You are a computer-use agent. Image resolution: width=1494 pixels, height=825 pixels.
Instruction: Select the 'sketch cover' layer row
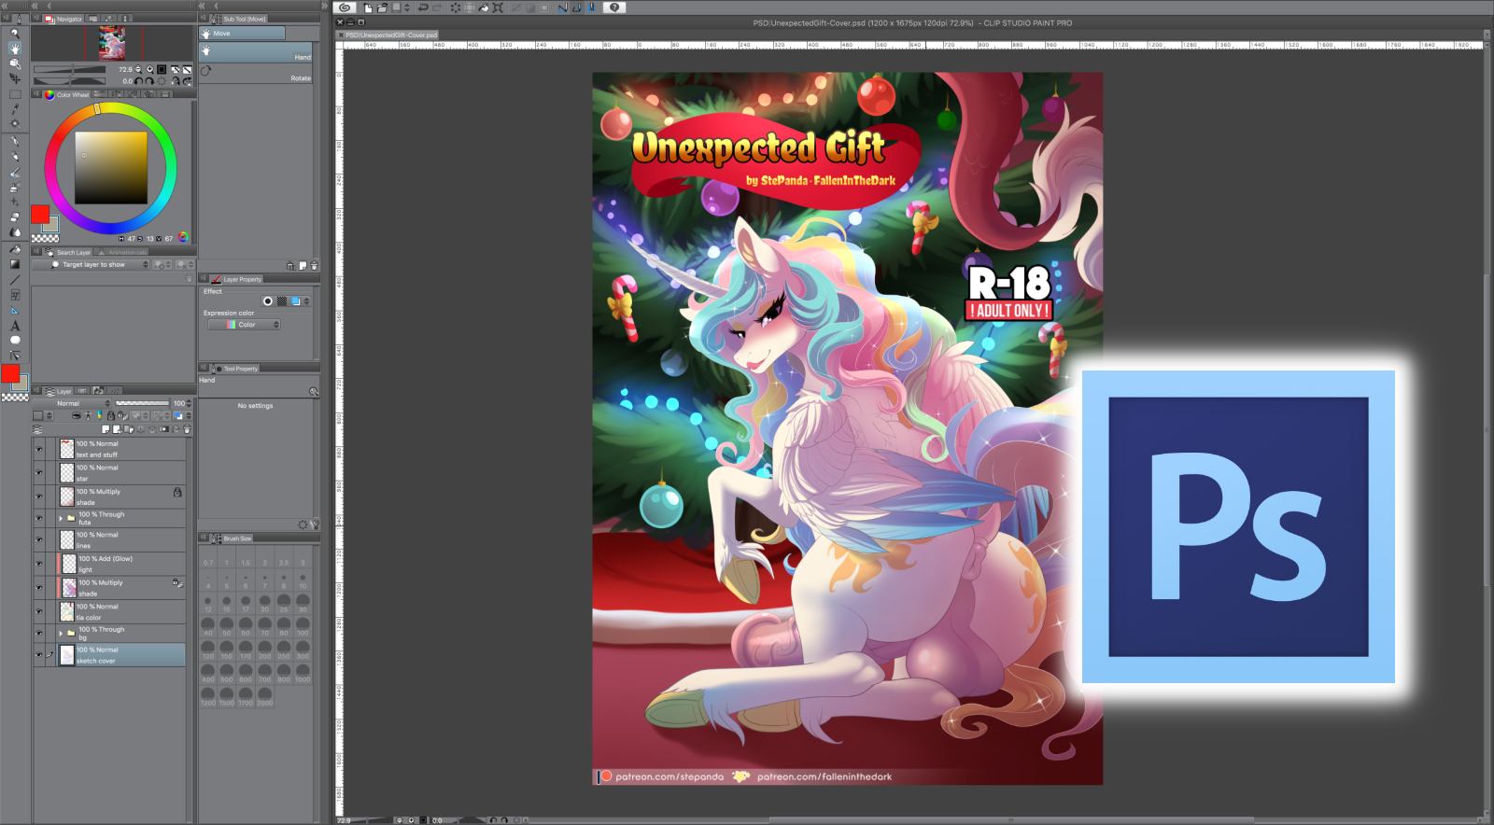122,655
